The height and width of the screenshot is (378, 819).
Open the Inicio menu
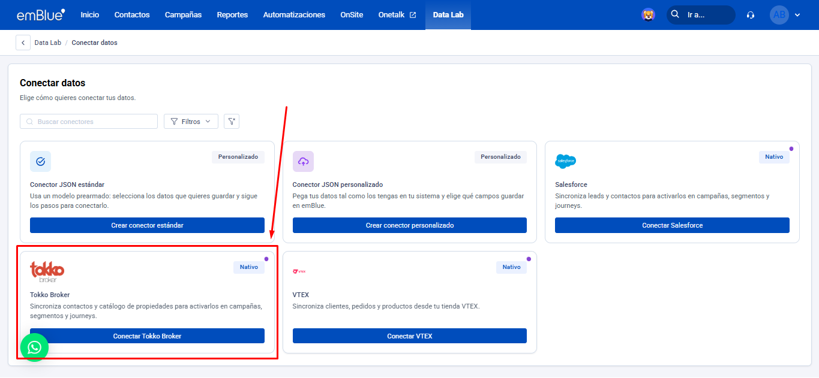(90, 15)
